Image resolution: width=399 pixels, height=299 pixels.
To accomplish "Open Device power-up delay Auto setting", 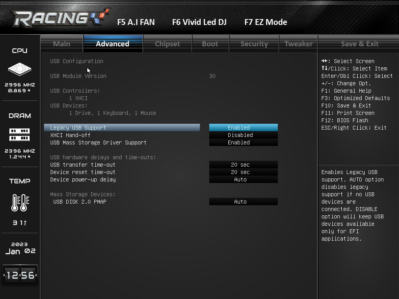I will point(243,179).
